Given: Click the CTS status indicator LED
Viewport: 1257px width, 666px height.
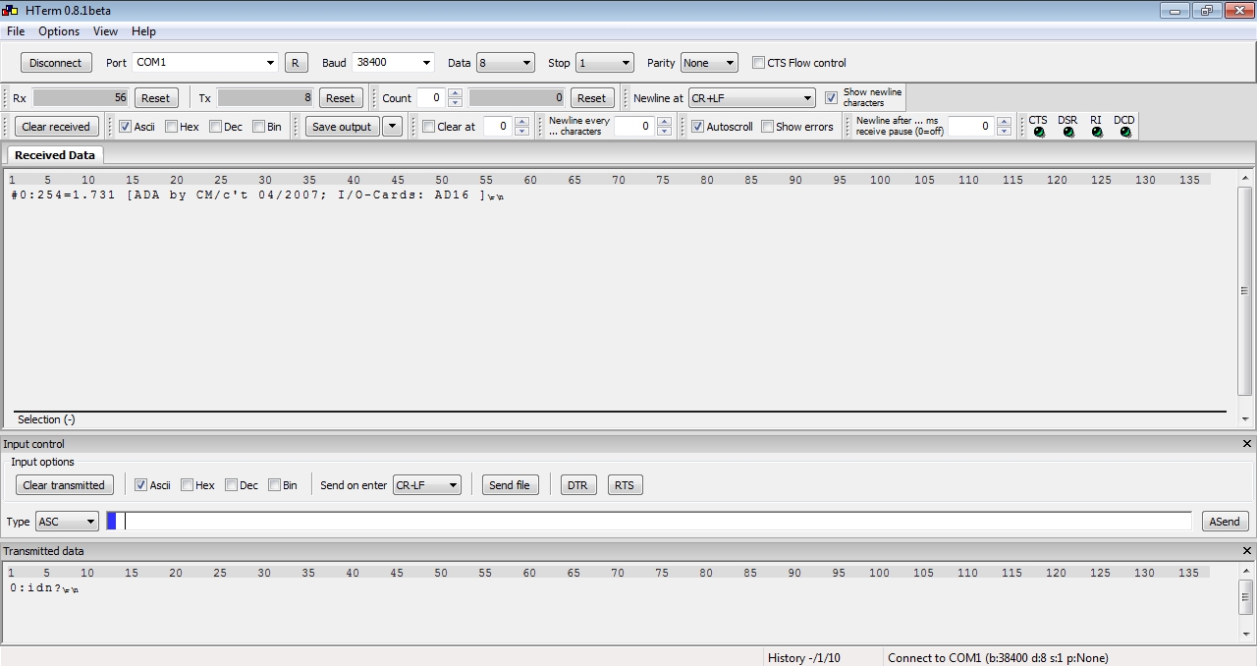Looking at the screenshot, I should [1039, 133].
